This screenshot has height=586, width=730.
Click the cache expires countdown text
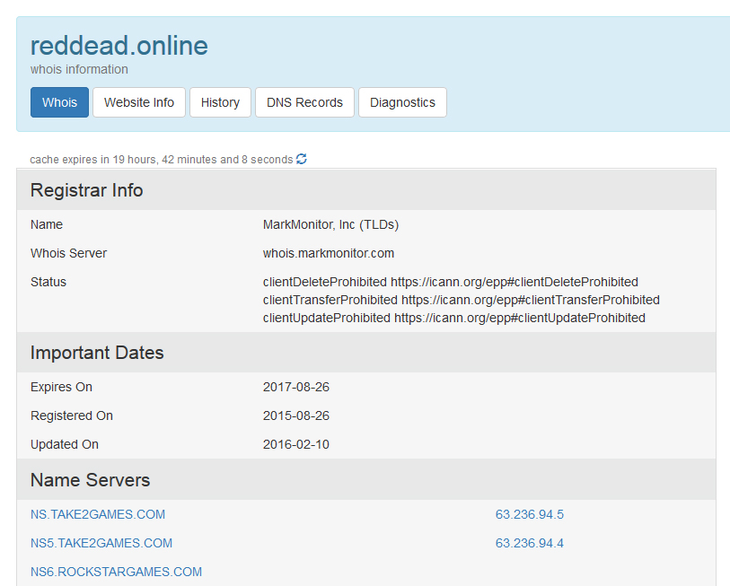coord(162,160)
